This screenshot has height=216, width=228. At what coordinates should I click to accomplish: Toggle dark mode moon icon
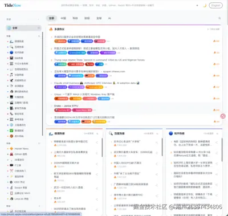205,5
